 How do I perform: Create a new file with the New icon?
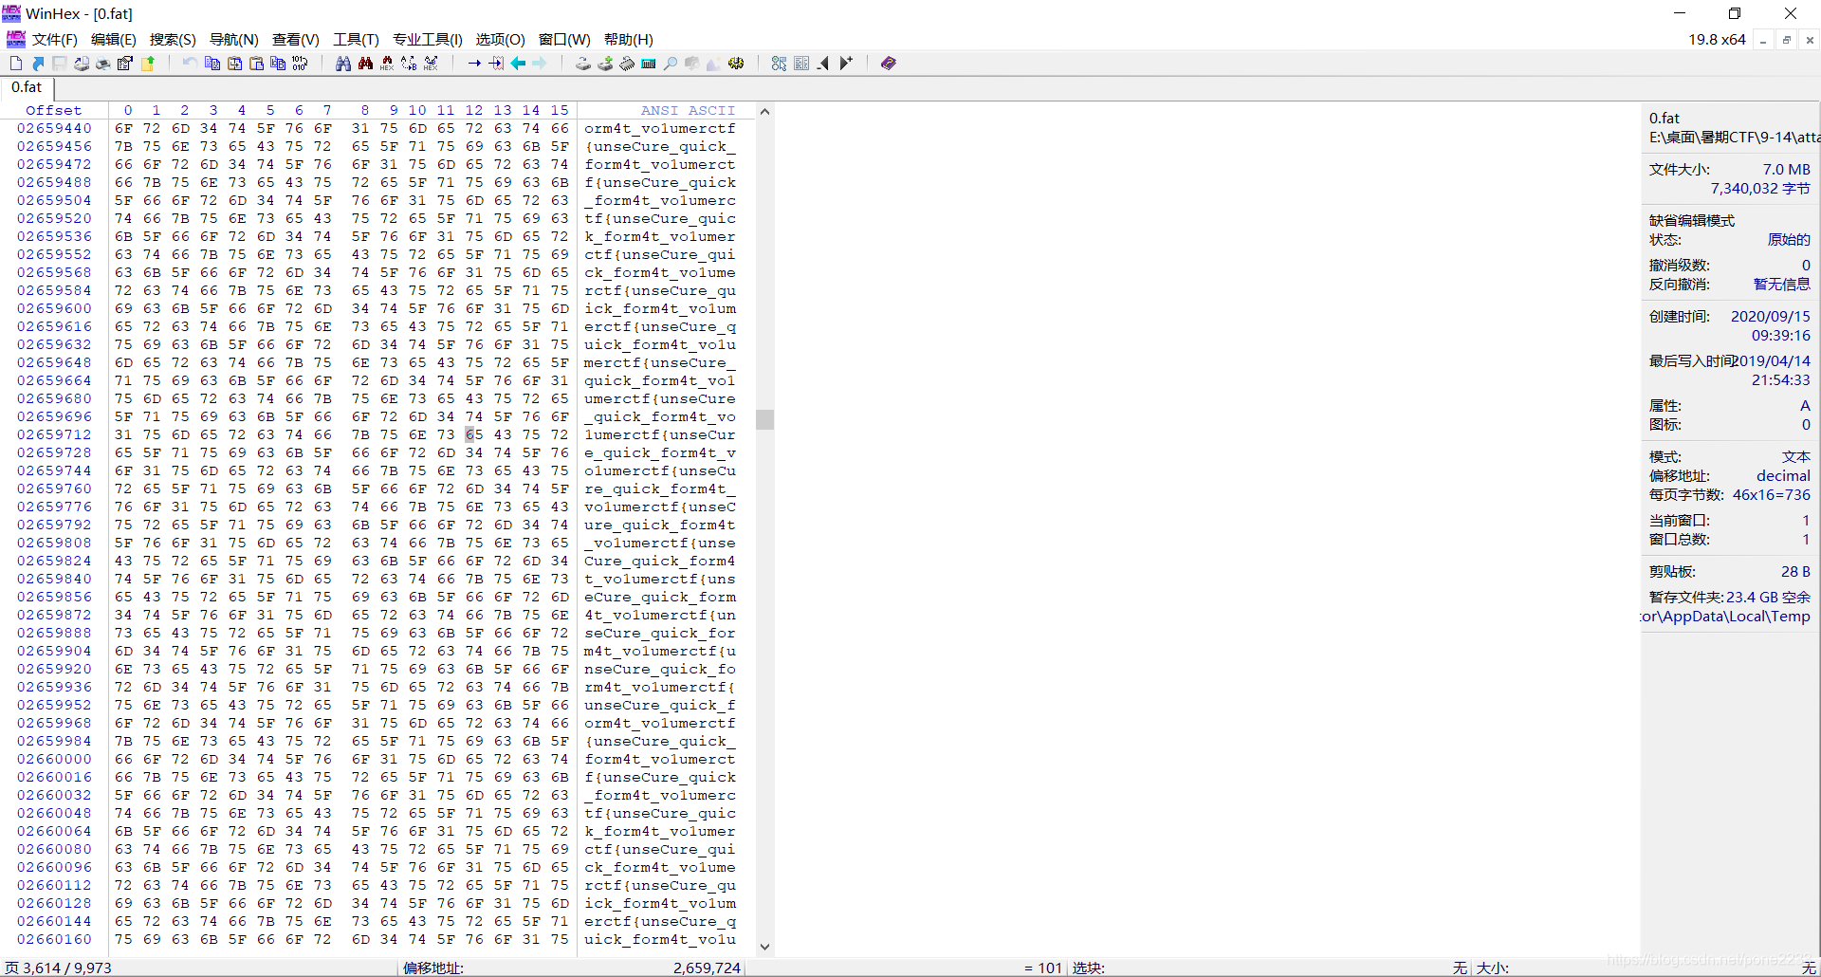(16, 64)
